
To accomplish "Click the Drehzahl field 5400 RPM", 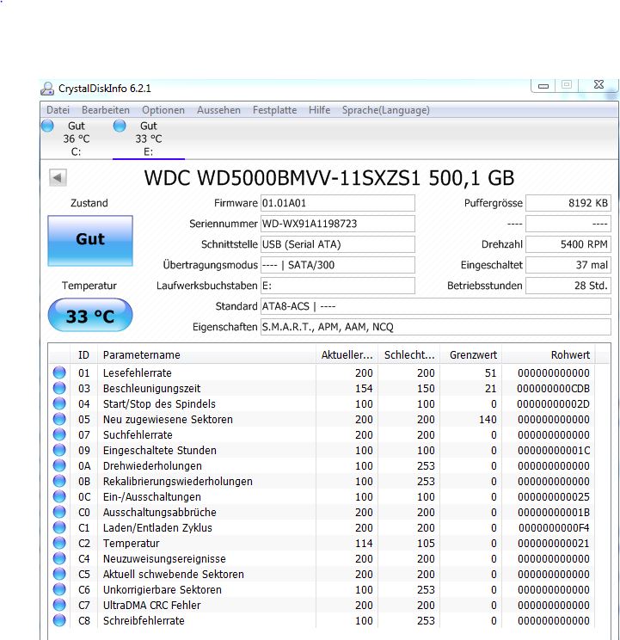I will [x=568, y=244].
